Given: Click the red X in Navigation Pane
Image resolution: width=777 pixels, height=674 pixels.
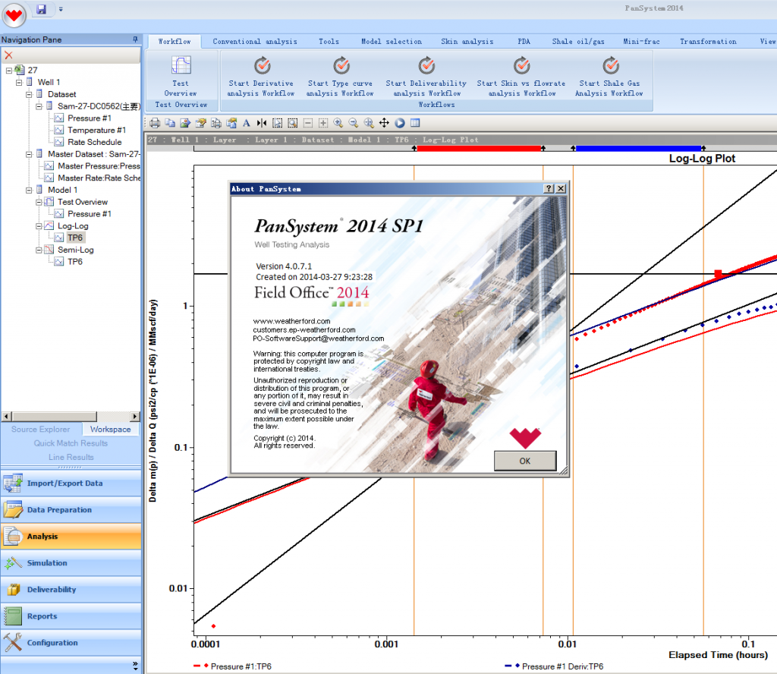Looking at the screenshot, I should click(8, 55).
